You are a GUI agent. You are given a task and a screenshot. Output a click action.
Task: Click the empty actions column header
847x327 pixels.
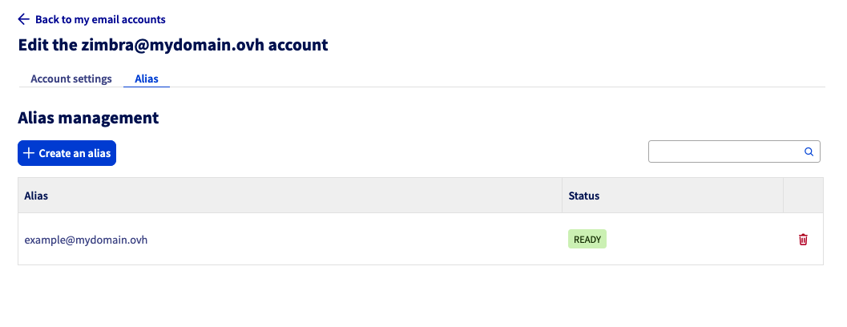[803, 196]
